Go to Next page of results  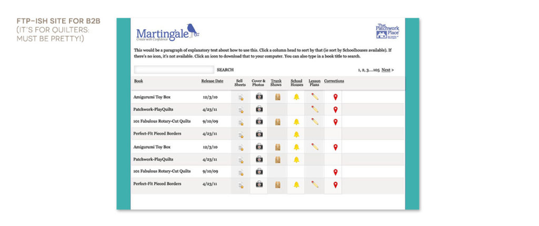point(387,69)
